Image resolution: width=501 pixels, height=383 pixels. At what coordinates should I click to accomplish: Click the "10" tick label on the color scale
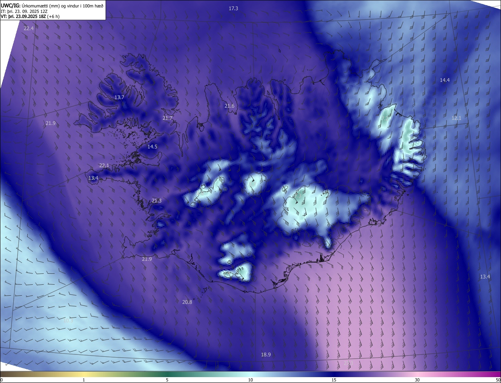coord(250,380)
